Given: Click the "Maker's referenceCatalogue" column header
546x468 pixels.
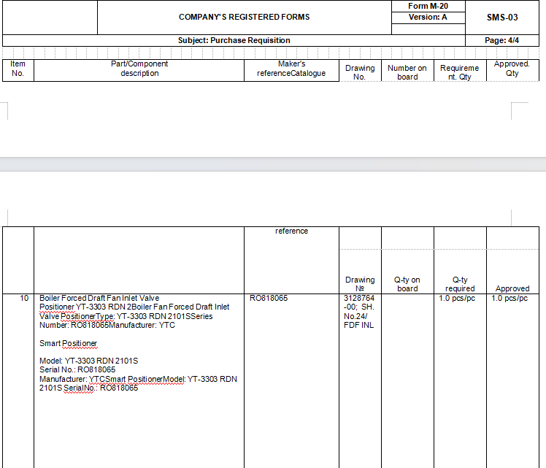Looking at the screenshot, I should coord(291,69).
